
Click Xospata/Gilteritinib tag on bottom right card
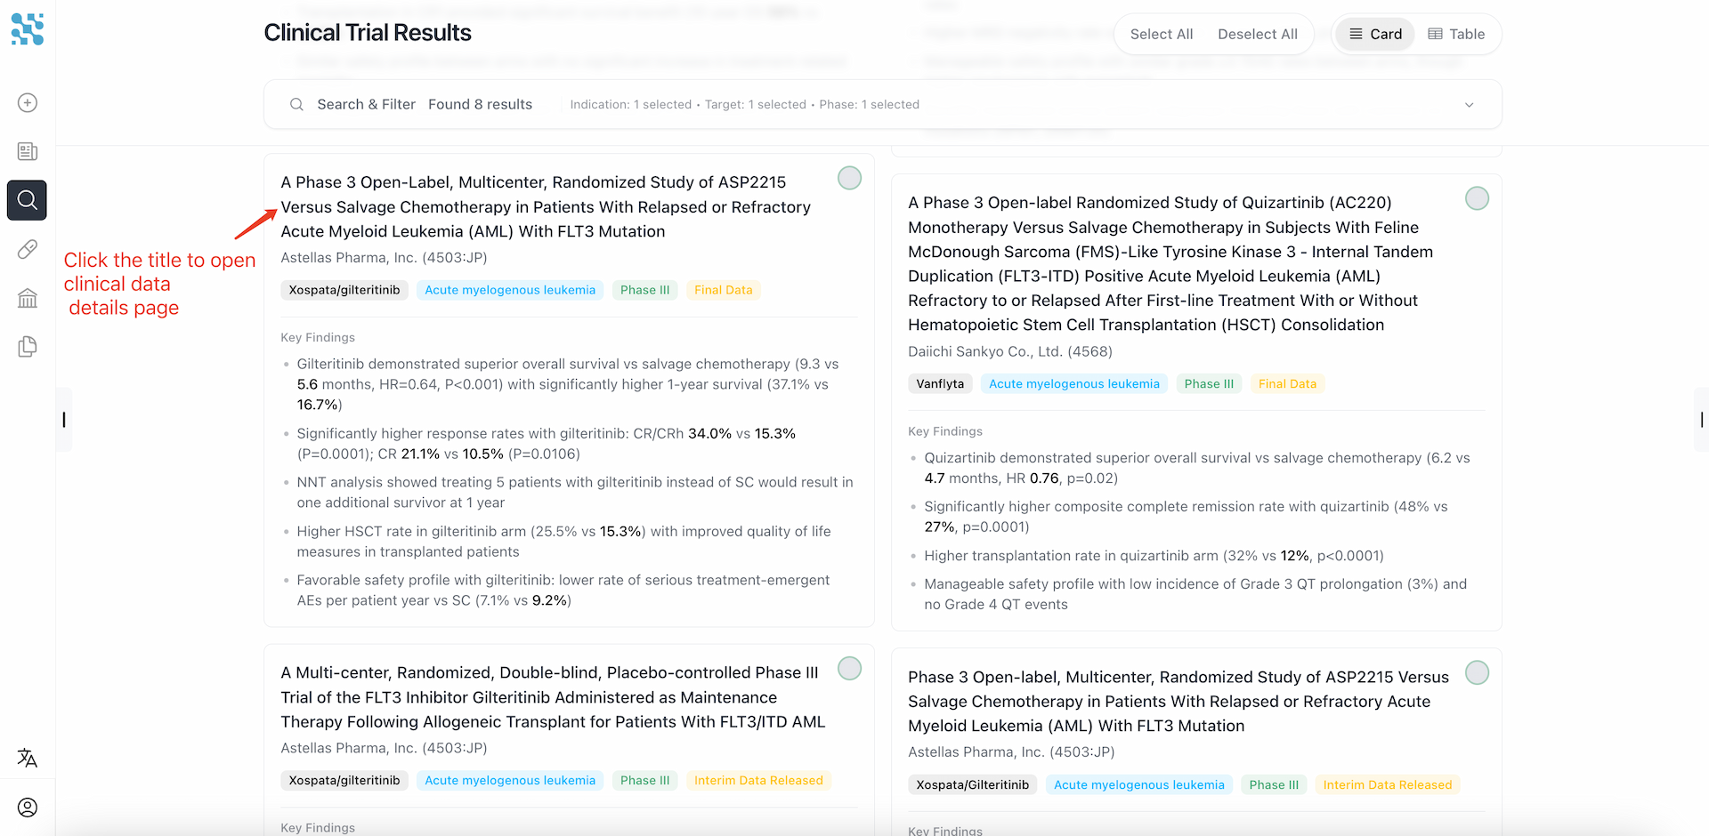972,784
